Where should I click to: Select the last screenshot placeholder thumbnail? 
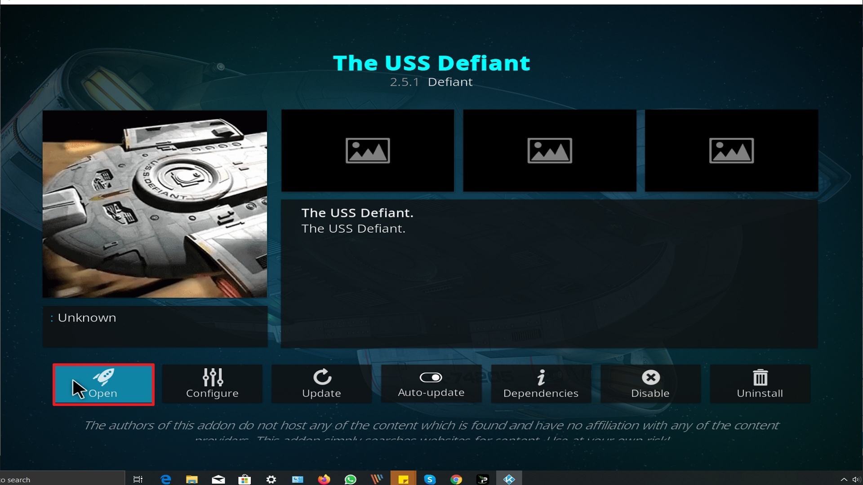(x=731, y=151)
